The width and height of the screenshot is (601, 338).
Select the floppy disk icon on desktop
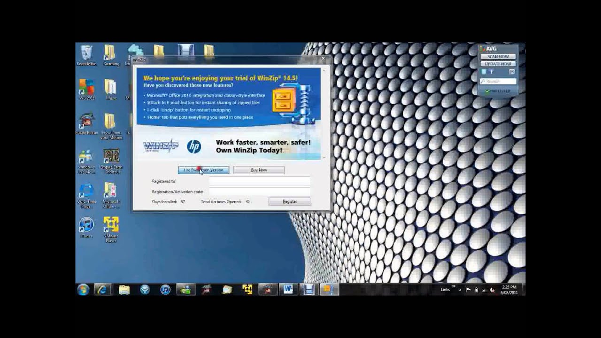tap(185, 51)
